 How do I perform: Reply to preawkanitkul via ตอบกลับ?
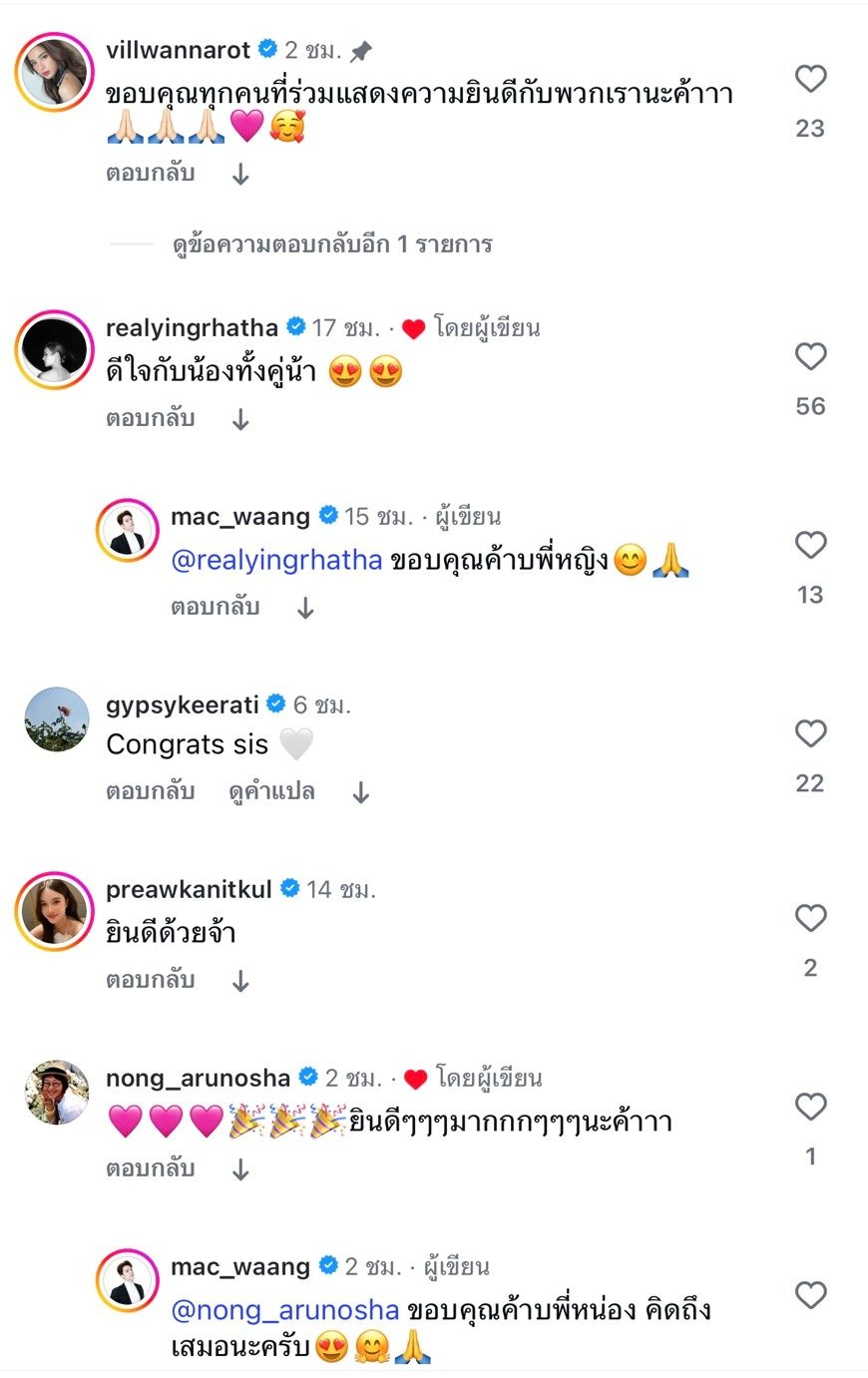pyautogui.click(x=150, y=980)
